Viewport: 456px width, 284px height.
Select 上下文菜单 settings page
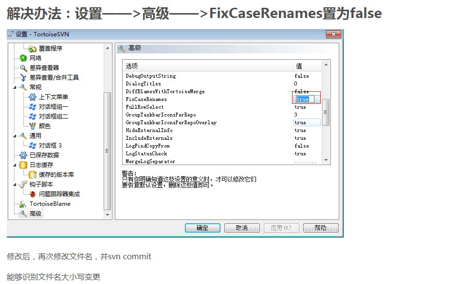point(54,97)
